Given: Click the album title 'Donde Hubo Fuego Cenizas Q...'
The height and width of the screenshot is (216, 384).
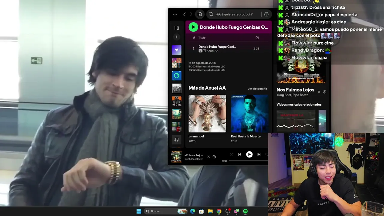Looking at the screenshot, I should (x=234, y=27).
